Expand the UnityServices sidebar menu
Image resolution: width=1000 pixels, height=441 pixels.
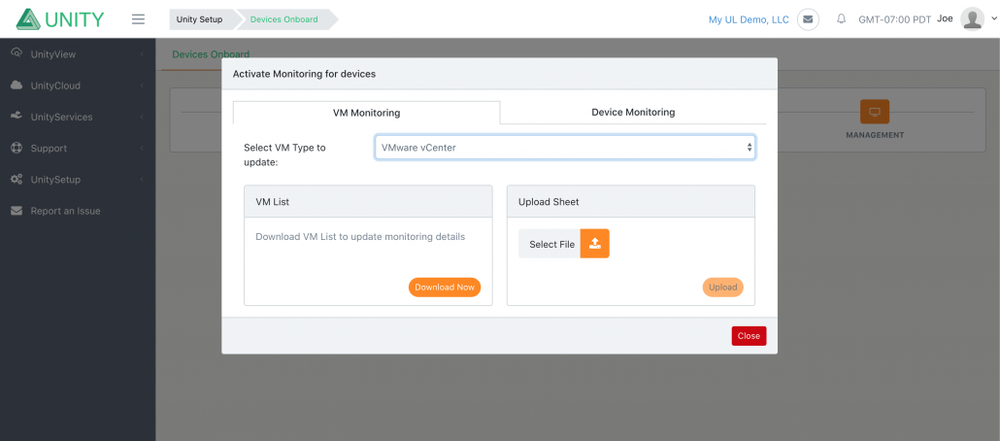78,117
